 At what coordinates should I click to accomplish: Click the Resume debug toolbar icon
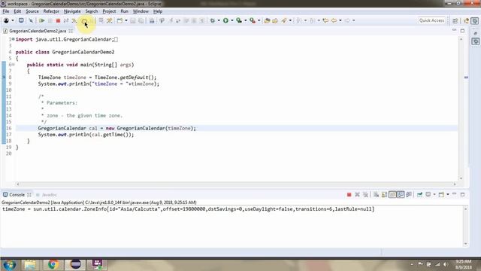click(x=42, y=20)
